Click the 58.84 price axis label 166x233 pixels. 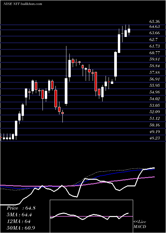tap(155, 66)
